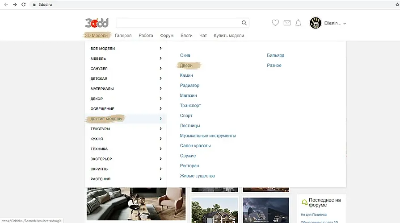
Task: Expand chevron next to СКРИПТЫ
Action: [x=160, y=169]
